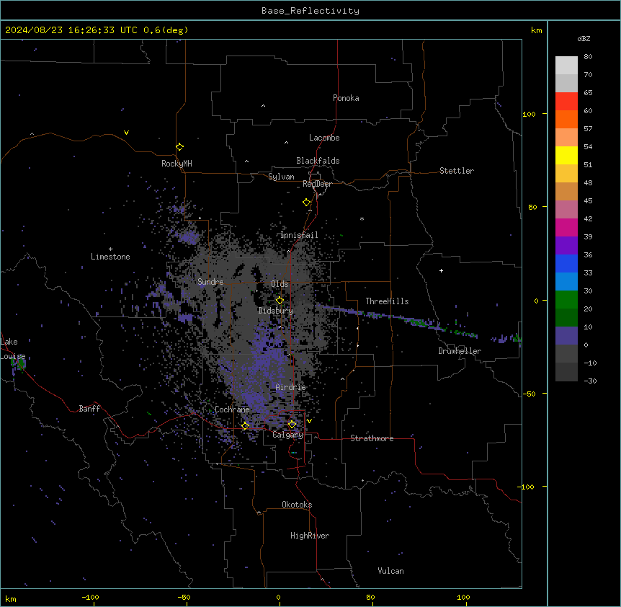Image resolution: width=621 pixels, height=607 pixels.
Task: Click the asterisk marker east of Innisfail
Action: pyautogui.click(x=362, y=218)
